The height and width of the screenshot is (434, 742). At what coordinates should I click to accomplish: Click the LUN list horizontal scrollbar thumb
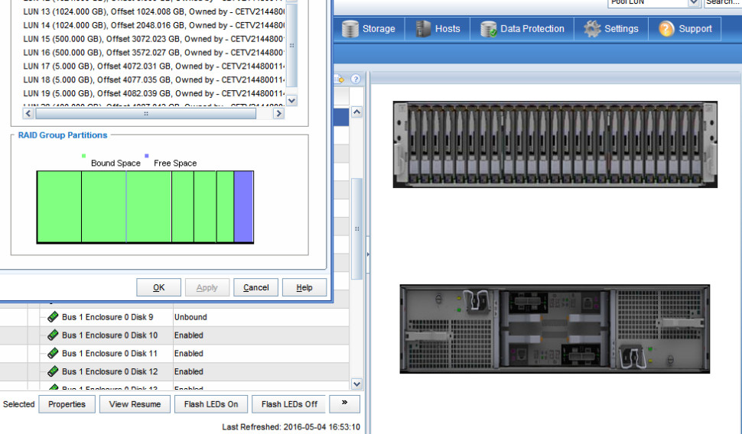click(146, 113)
